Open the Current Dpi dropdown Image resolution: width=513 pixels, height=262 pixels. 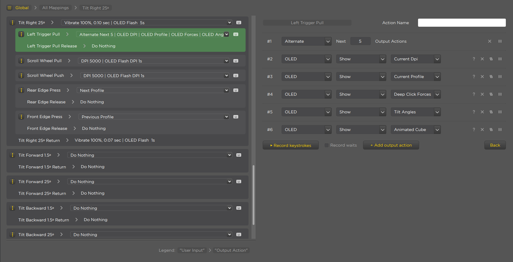pos(416,59)
